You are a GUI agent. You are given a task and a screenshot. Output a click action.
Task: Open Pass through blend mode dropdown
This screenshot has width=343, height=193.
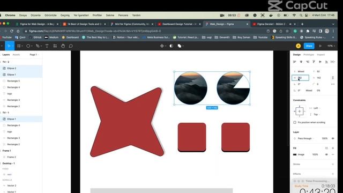coord(306,138)
